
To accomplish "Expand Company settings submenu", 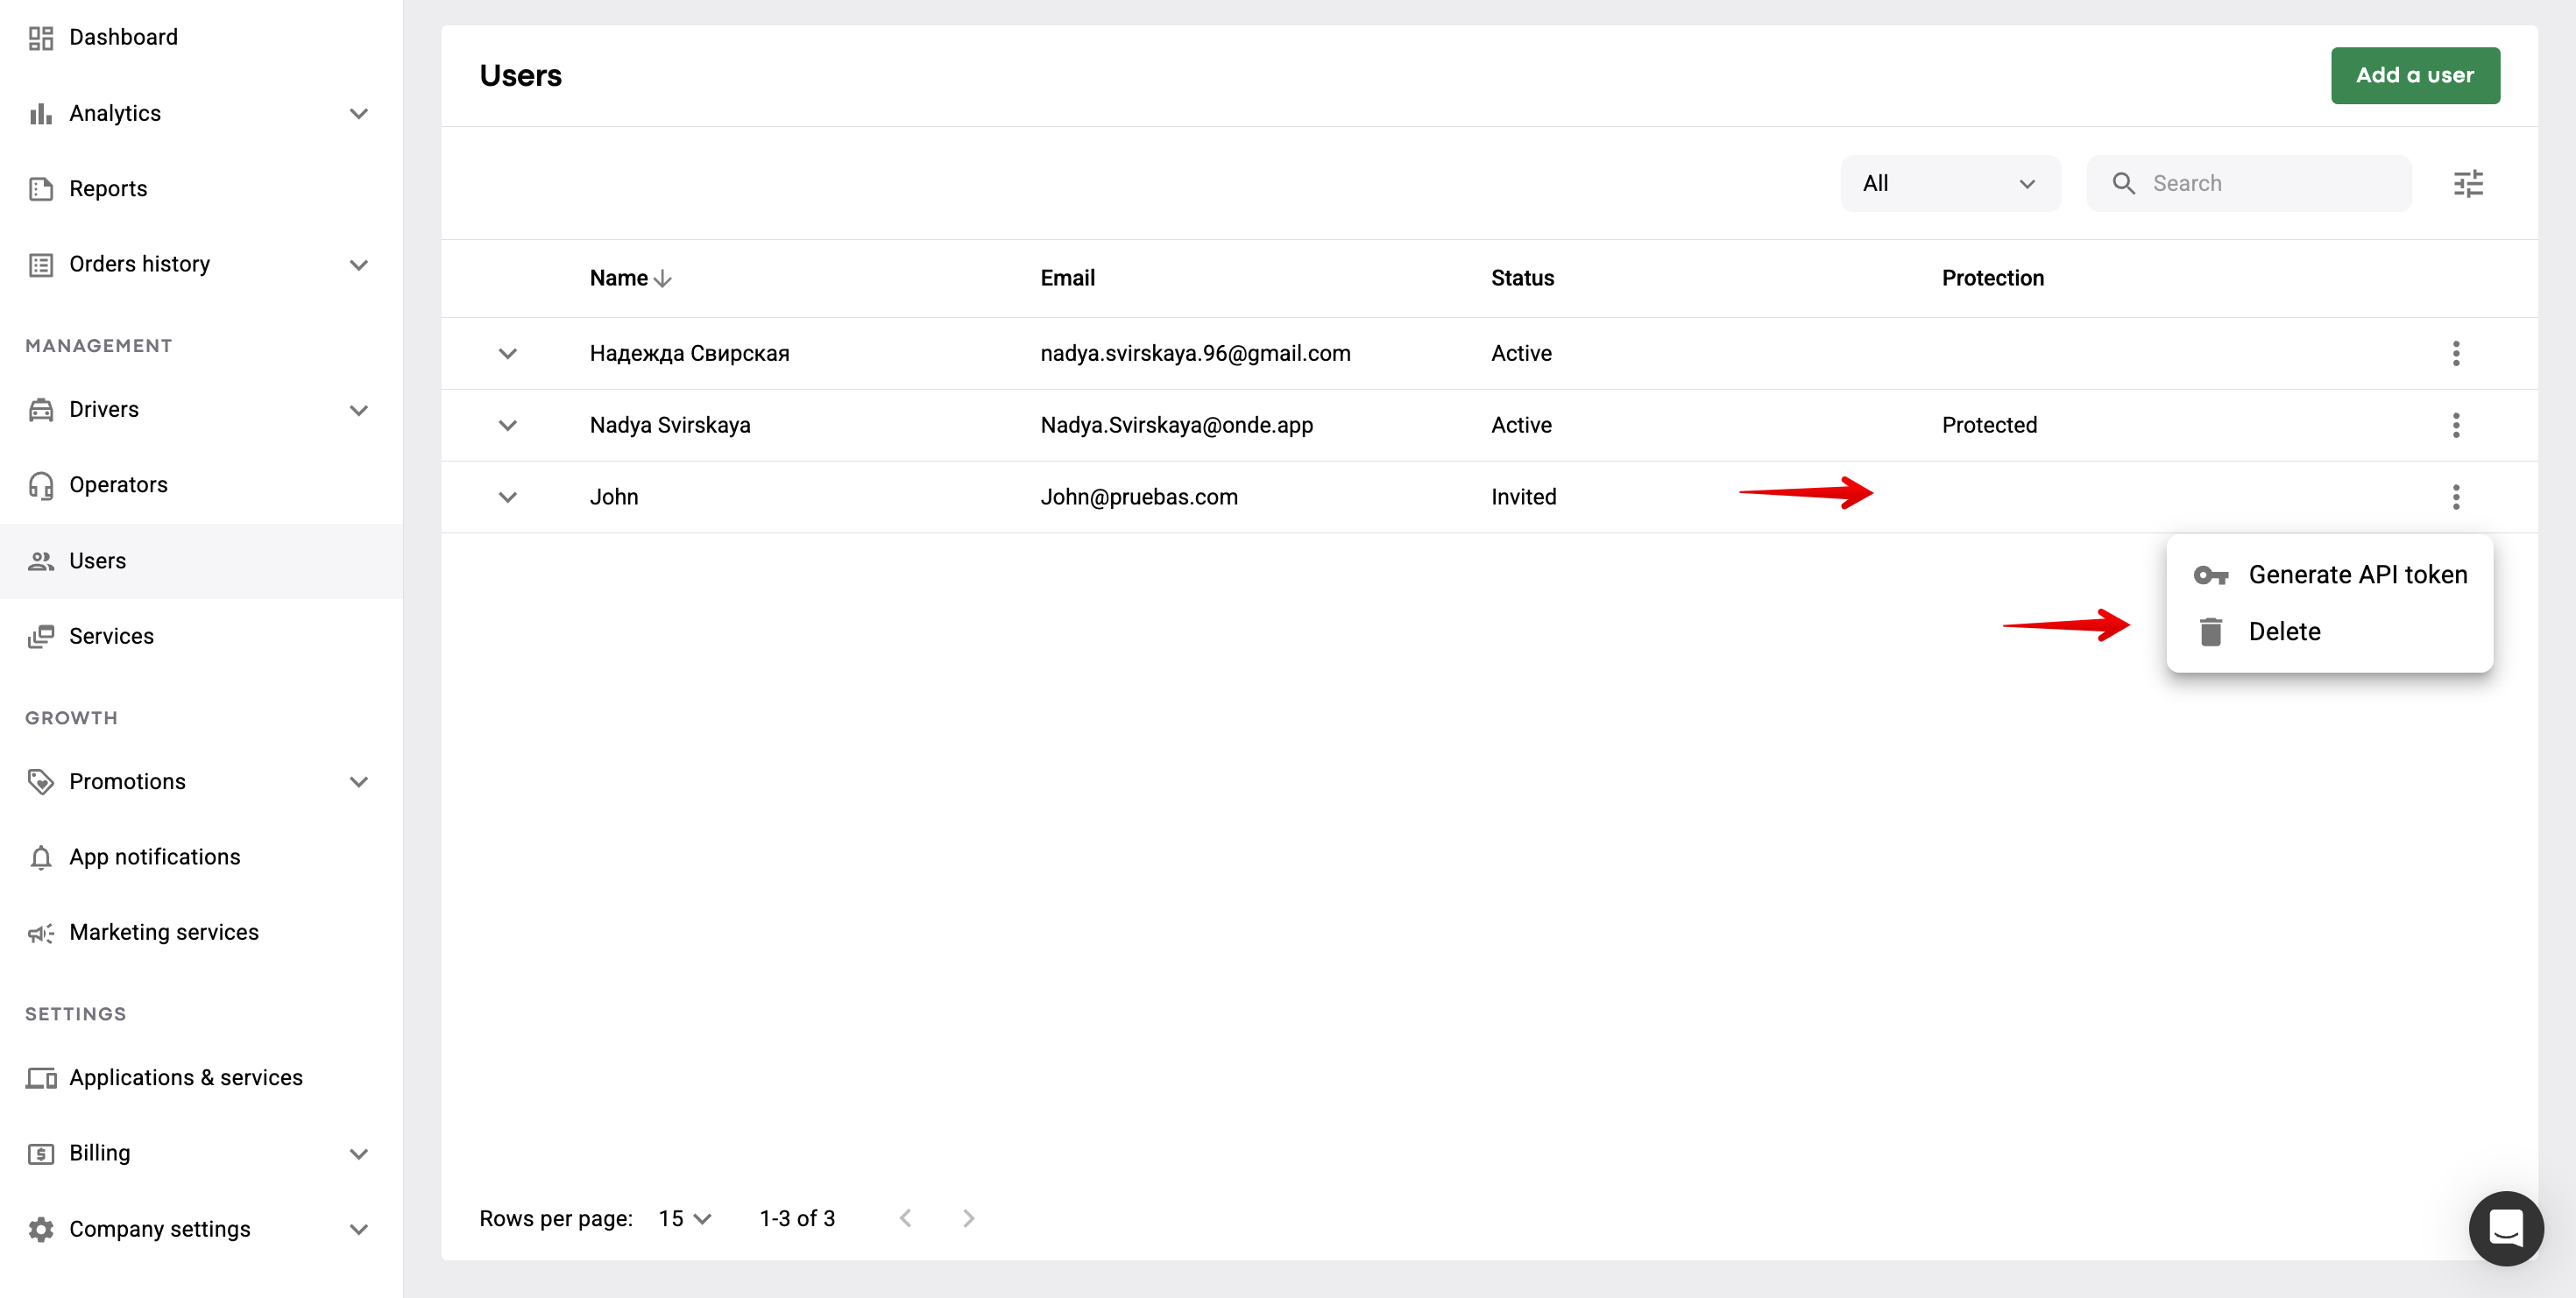I will pyautogui.click(x=358, y=1229).
